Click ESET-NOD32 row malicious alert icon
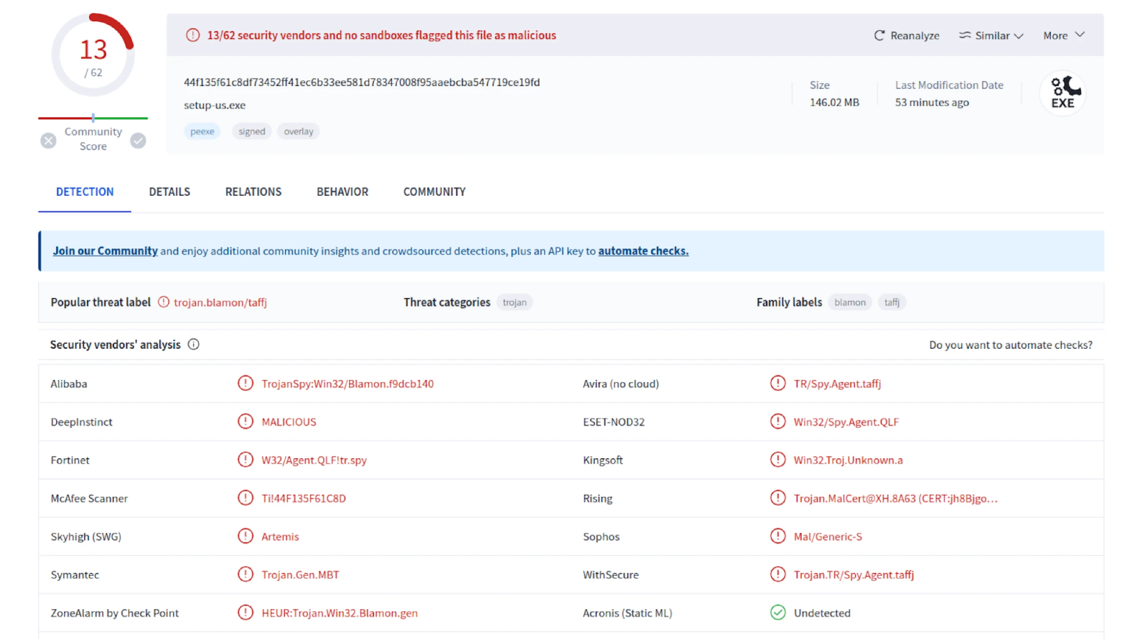This screenshot has width=1140, height=639. [x=778, y=421]
